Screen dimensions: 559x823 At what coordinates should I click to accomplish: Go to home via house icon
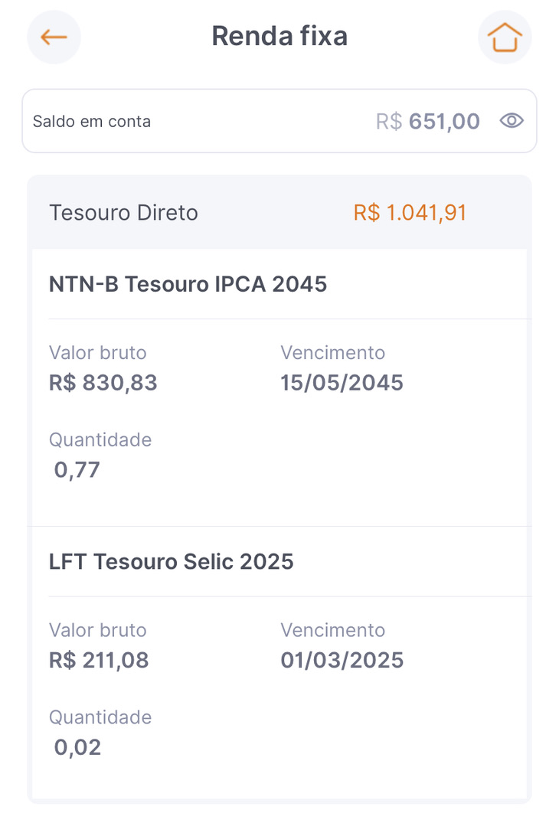pos(505,38)
